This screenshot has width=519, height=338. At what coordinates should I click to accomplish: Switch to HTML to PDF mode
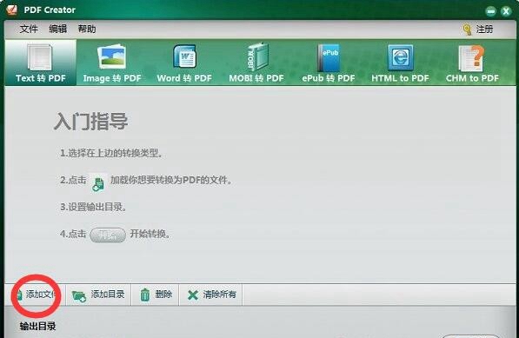pyautogui.click(x=400, y=63)
